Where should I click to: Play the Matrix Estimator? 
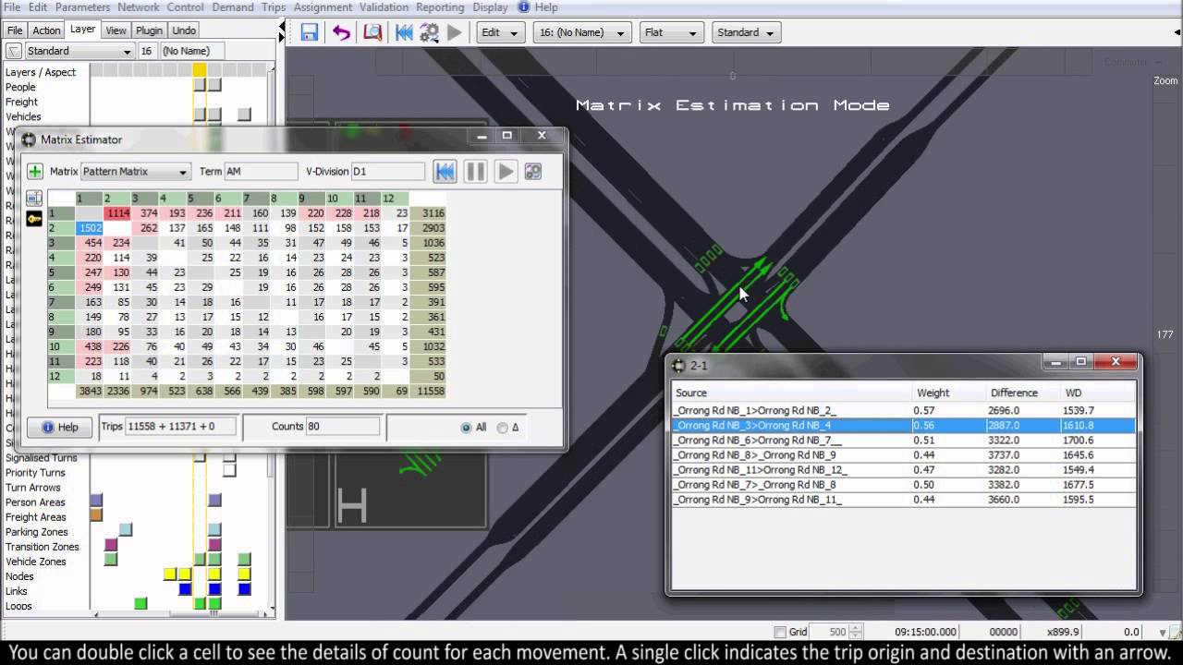(505, 172)
